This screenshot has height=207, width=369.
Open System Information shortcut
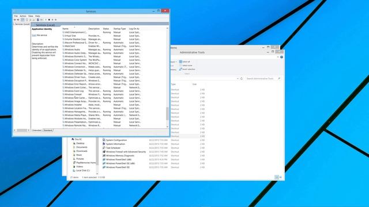(x=114, y=144)
